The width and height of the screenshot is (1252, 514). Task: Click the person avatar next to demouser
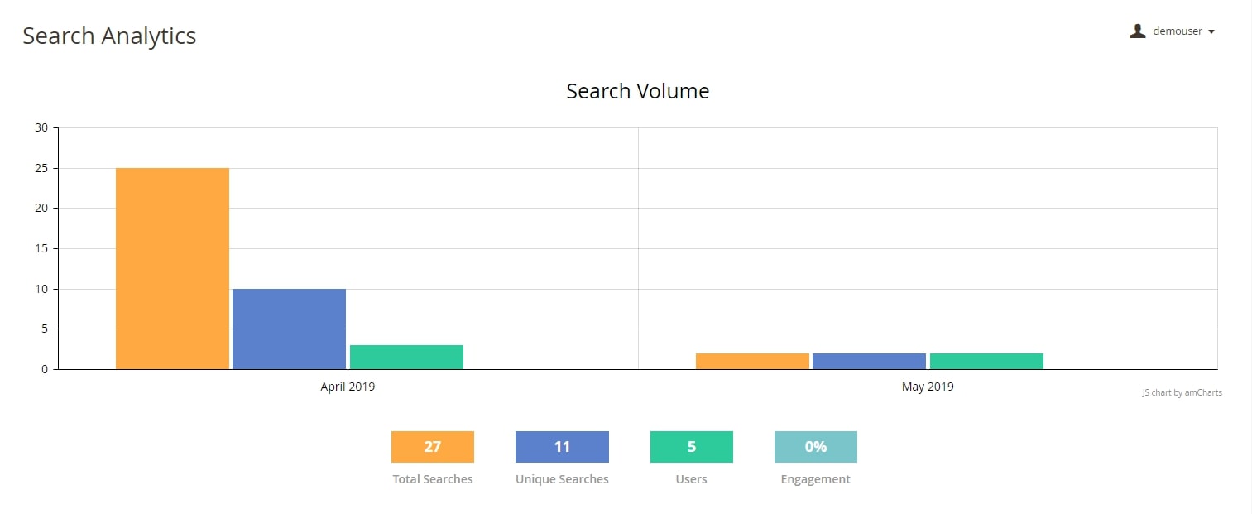(1138, 31)
